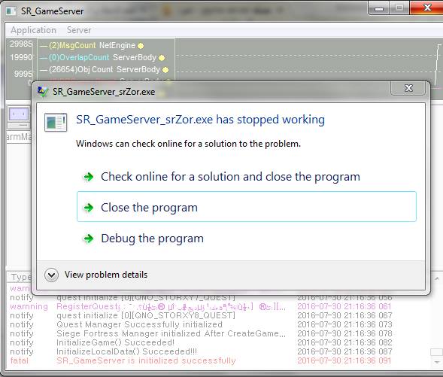Click log scrollbar up arrow

pos(437,279)
